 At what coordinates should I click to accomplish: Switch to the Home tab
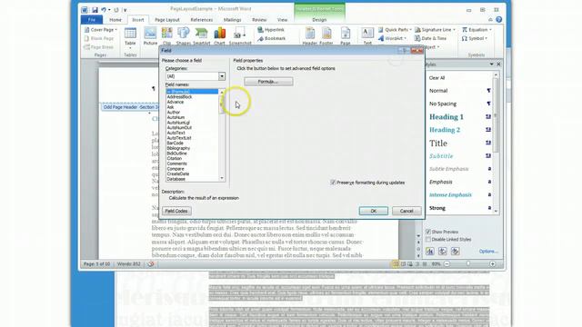[x=115, y=20]
